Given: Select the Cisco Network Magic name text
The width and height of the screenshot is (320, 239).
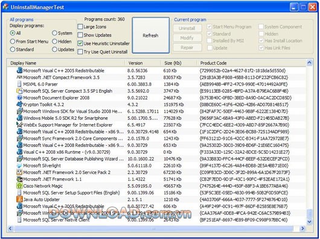Looking at the screenshot, I should pos(43,186).
